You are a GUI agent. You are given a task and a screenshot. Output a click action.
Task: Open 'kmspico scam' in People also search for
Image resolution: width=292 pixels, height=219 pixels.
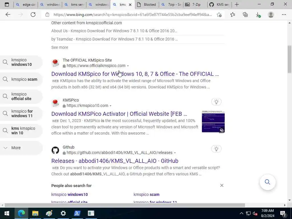146,194
